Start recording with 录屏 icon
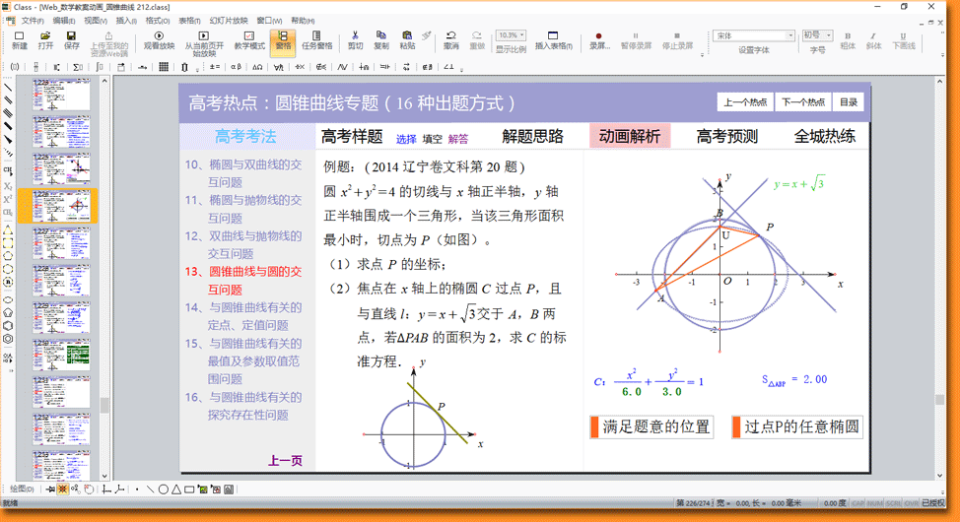Screen dimensions: 960x522 (599, 39)
